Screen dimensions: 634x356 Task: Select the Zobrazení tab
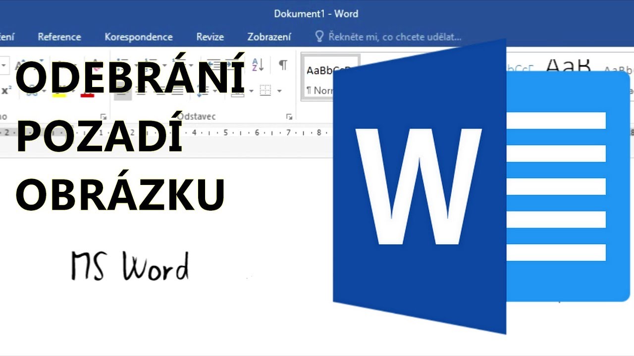point(269,37)
